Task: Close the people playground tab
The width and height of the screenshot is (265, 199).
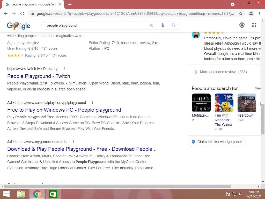Action: pos(60,4)
